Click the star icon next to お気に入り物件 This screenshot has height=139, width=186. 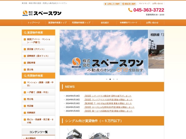click(105, 4)
